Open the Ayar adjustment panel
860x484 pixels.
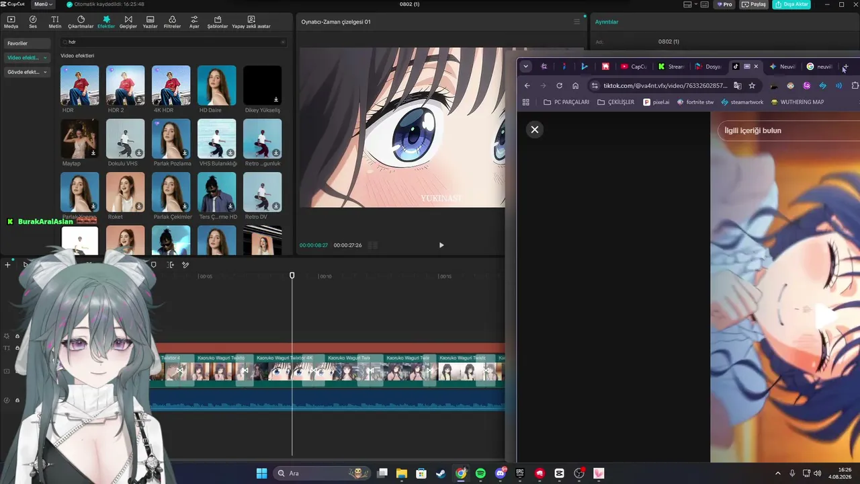click(194, 22)
